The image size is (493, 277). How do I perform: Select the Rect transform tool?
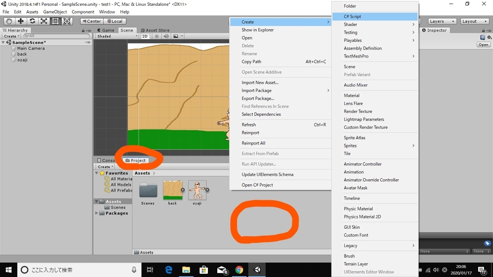pos(55,21)
